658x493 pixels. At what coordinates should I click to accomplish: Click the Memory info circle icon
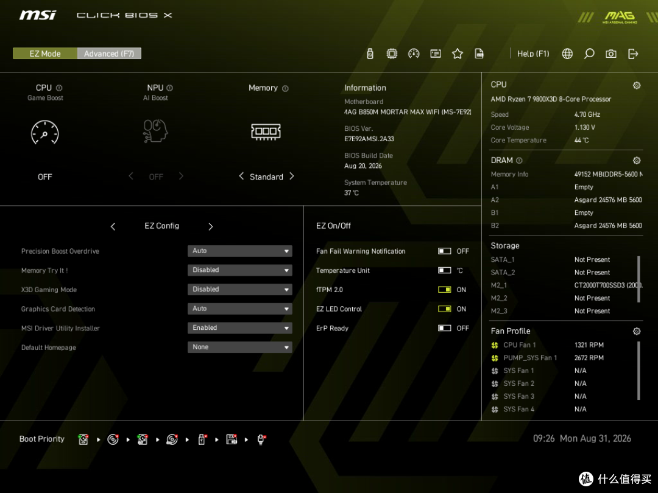(x=285, y=88)
